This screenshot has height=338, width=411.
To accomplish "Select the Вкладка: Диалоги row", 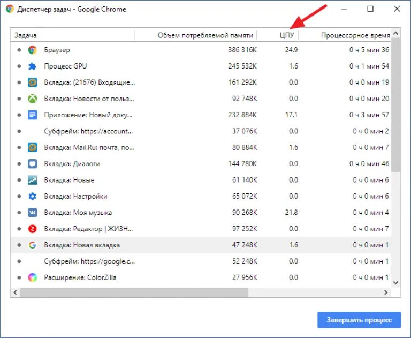I will (201, 164).
